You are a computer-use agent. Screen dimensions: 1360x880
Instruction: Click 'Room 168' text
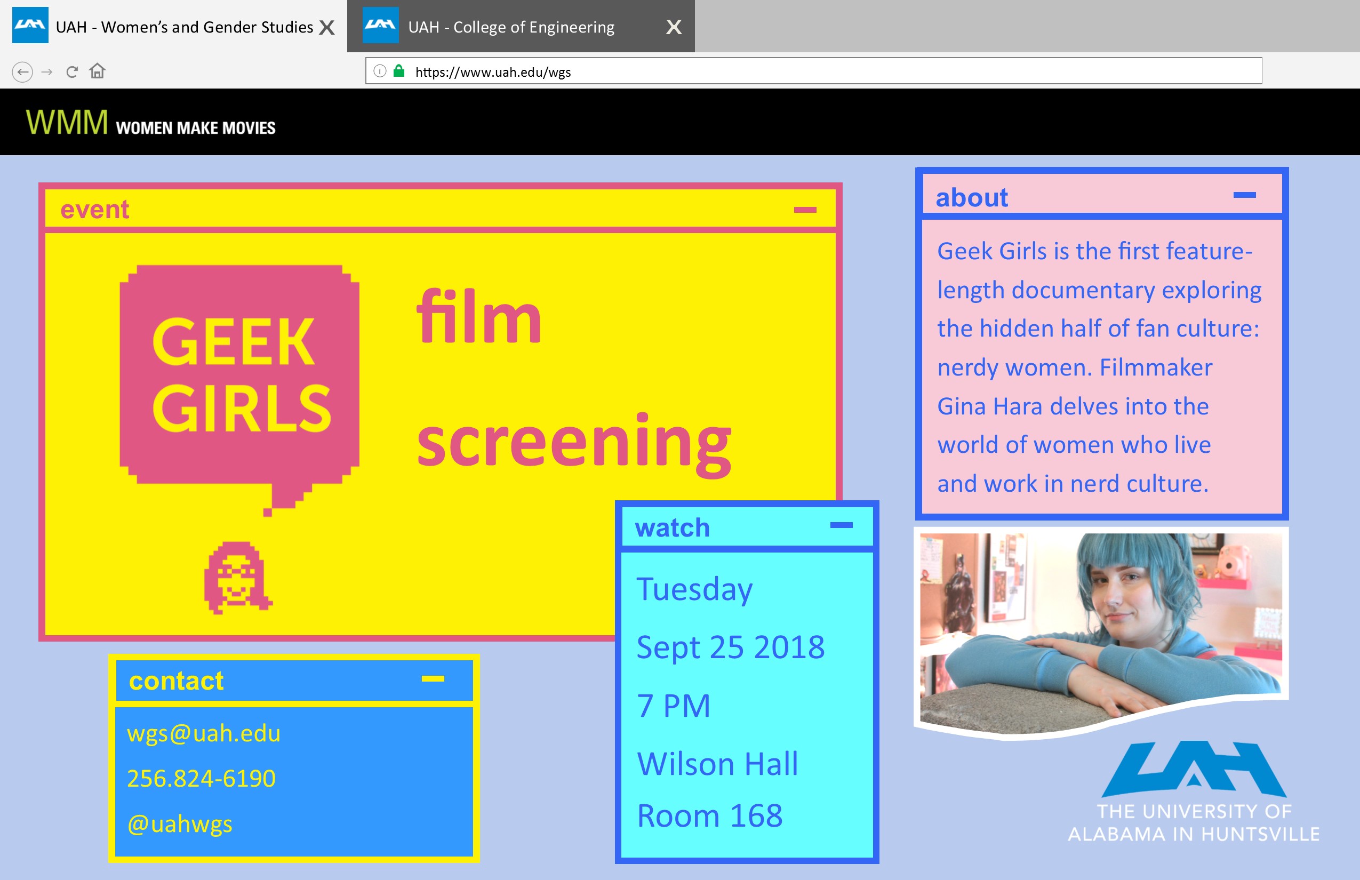coord(710,816)
